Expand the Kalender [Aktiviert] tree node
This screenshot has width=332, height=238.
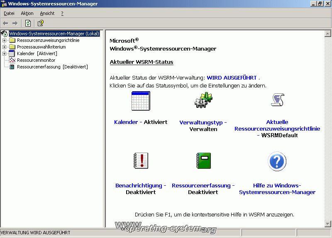4,53
